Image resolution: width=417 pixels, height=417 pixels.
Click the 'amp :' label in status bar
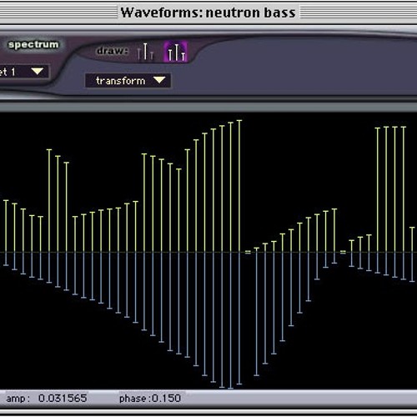18,399
